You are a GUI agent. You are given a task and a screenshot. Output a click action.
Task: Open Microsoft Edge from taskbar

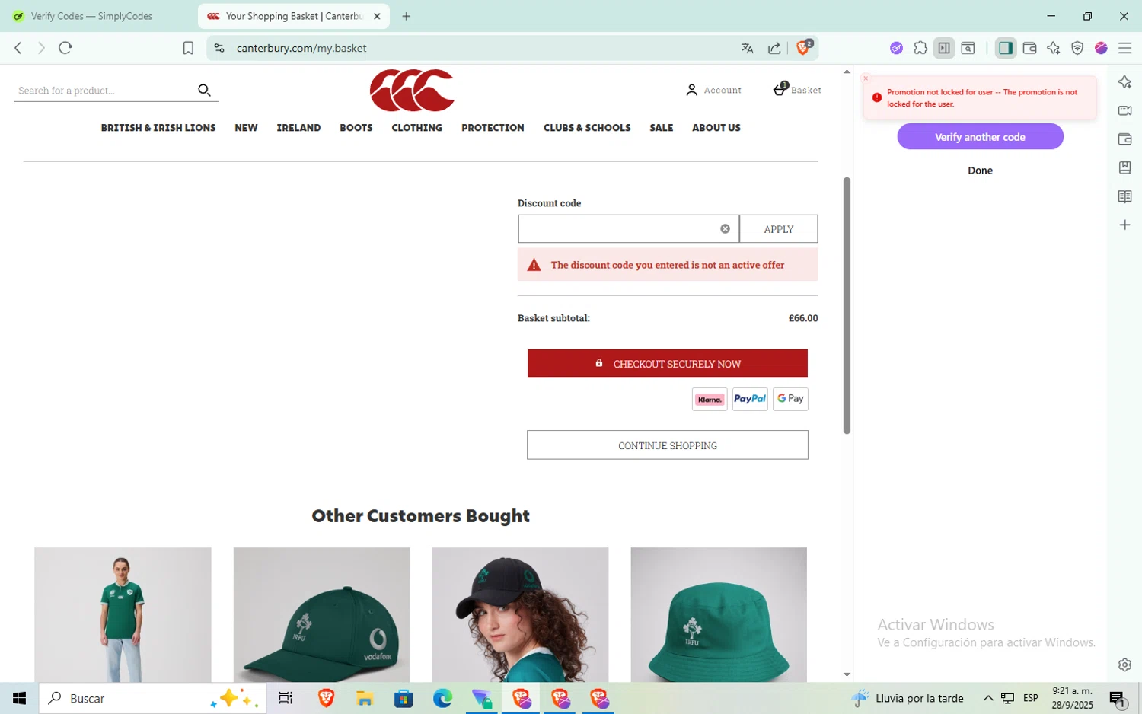tap(442, 698)
